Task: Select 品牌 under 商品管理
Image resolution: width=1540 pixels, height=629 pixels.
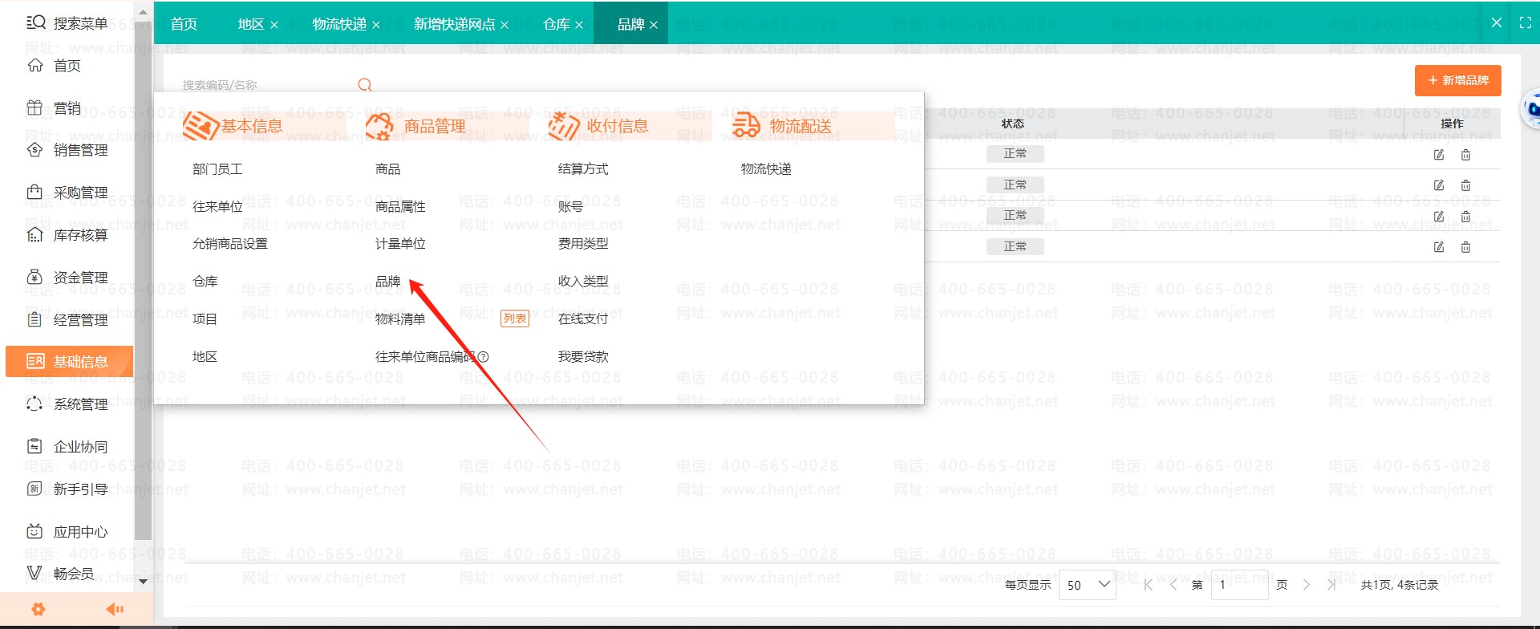Action: pyautogui.click(x=387, y=282)
